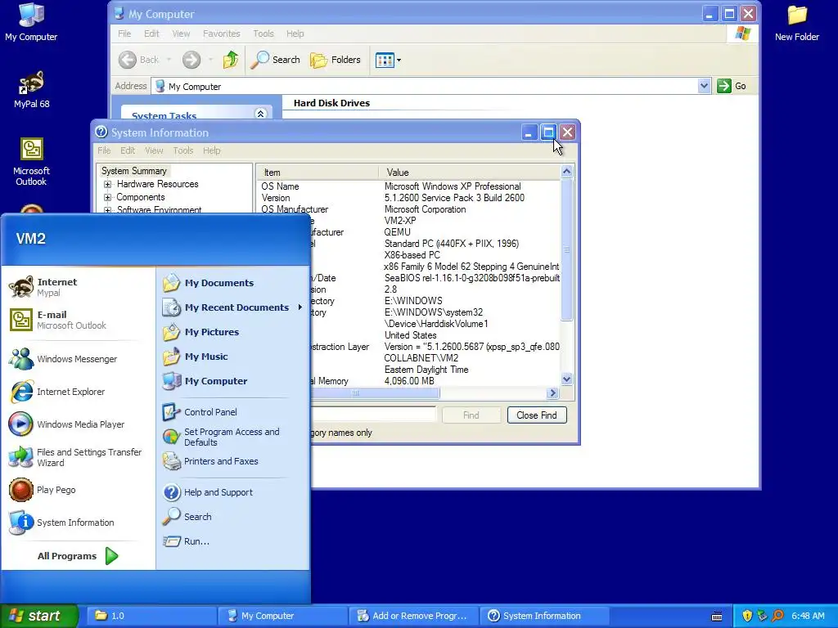838x628 pixels.
Task: Open My Pictures in Start menu
Action: pos(232,332)
